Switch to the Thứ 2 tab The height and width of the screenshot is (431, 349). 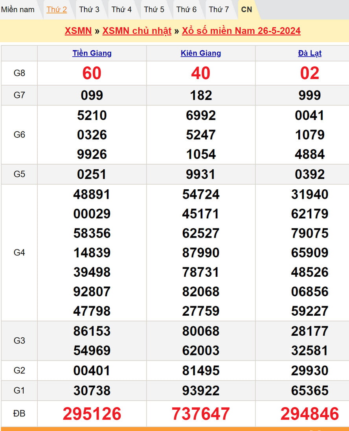[57, 9]
